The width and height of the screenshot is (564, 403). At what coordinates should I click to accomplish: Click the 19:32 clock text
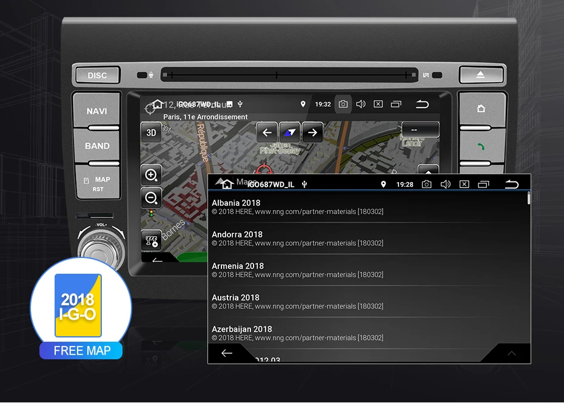coord(323,104)
